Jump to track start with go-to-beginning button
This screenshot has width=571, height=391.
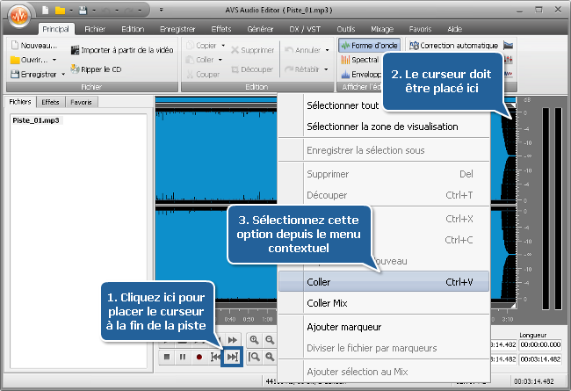(215, 357)
